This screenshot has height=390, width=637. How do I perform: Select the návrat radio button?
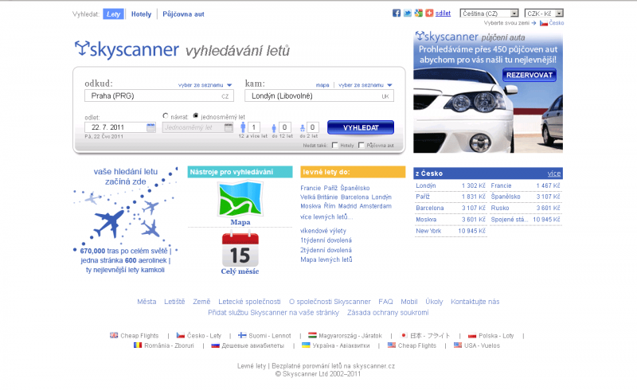pyautogui.click(x=166, y=116)
